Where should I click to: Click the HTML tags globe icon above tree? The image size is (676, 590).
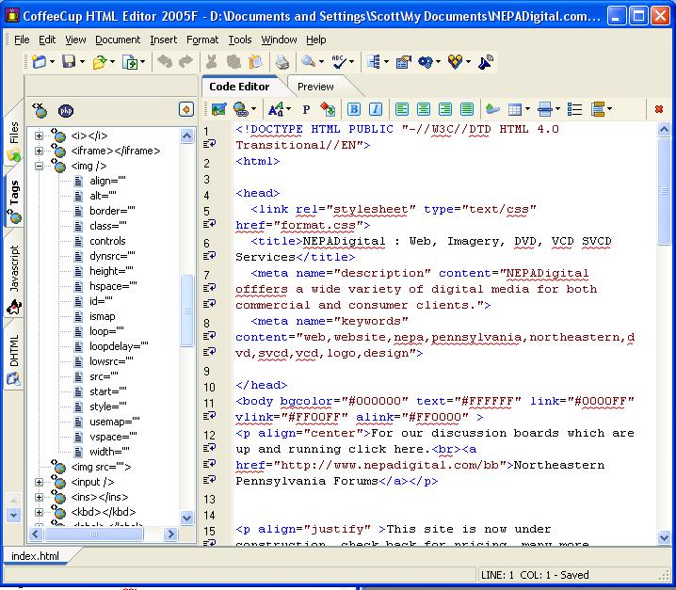coord(40,111)
